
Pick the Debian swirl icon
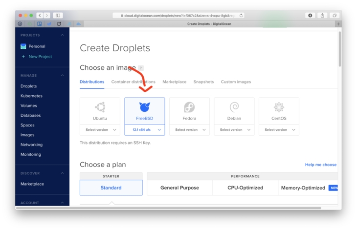click(x=234, y=107)
